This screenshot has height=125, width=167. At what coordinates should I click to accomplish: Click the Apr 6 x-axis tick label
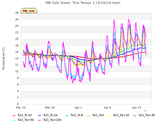(108, 108)
